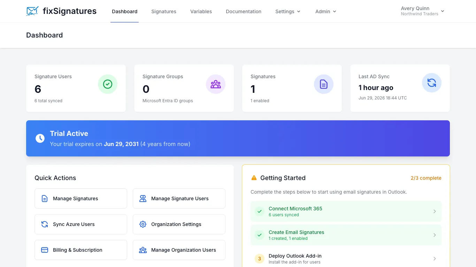Click the step 3 badge for Deploy Outlook Add-in
Image resolution: width=476 pixels, height=267 pixels.
click(260, 259)
